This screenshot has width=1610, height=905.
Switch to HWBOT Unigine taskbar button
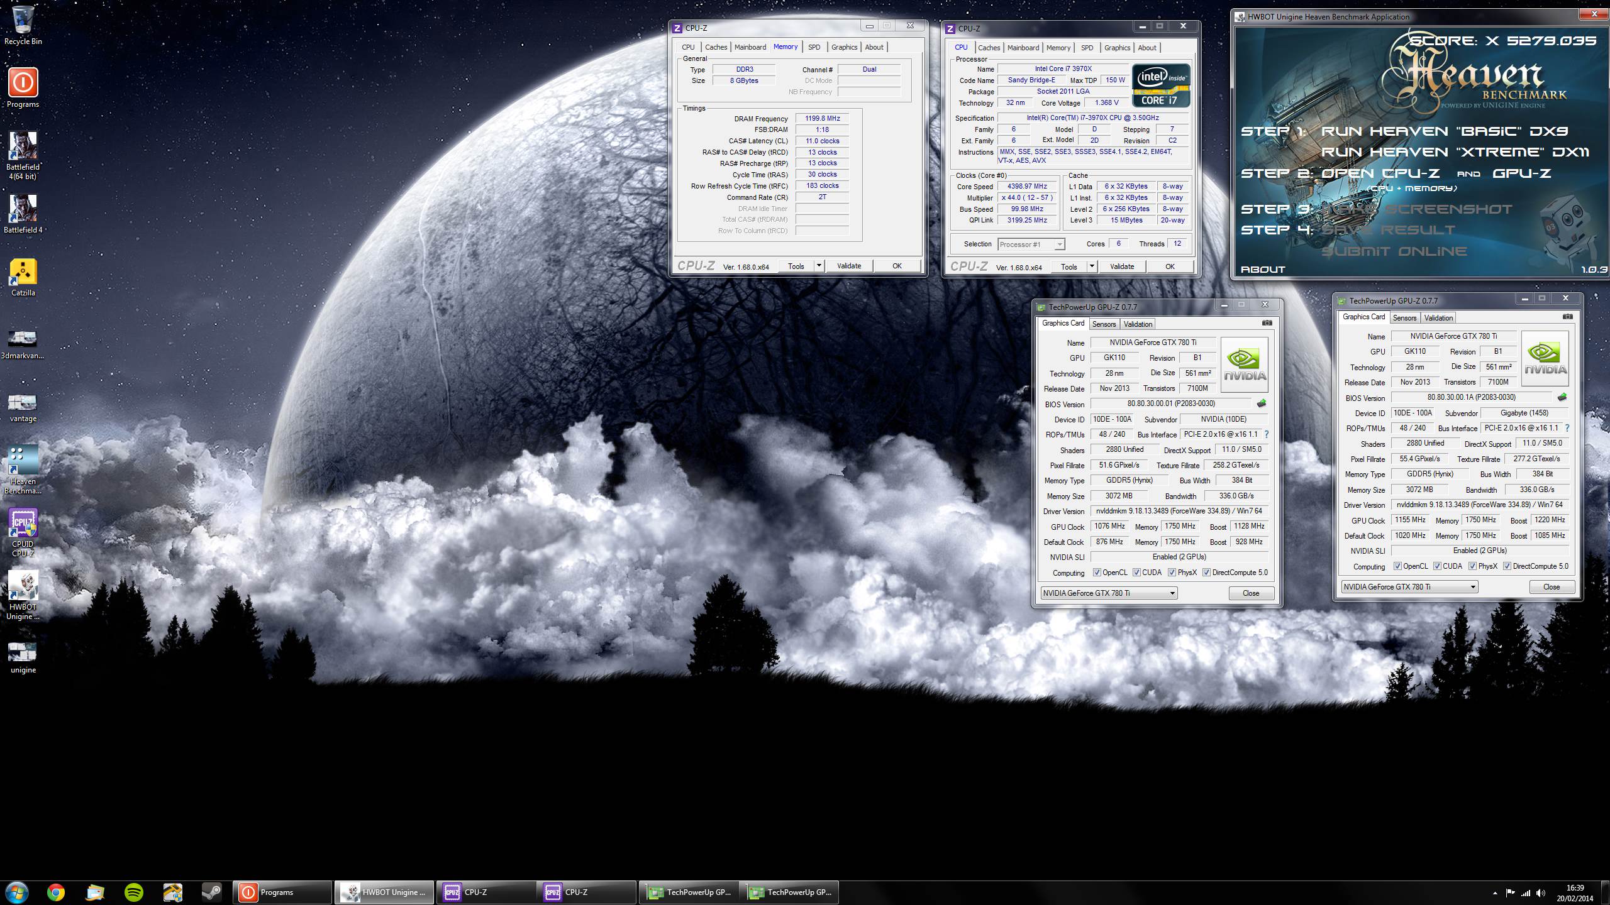384,892
